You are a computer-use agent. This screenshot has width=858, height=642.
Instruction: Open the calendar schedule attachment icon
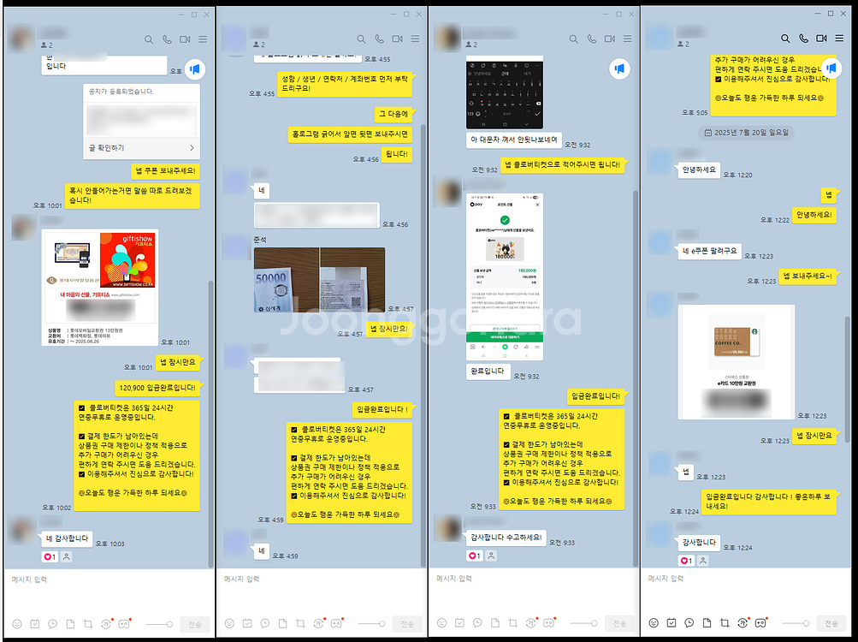tap(34, 624)
